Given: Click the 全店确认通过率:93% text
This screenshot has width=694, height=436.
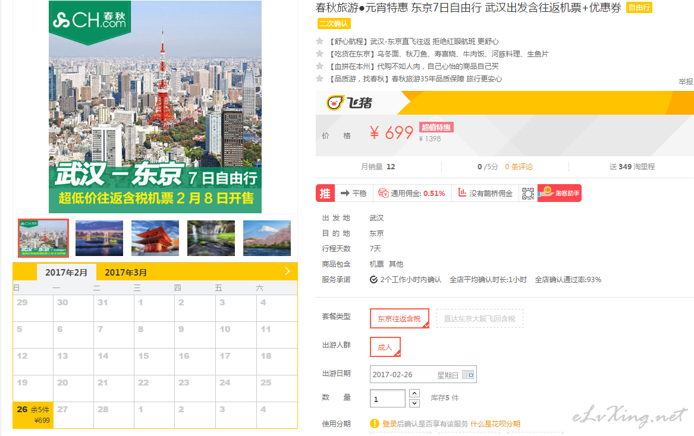Looking at the screenshot, I should click(568, 279).
